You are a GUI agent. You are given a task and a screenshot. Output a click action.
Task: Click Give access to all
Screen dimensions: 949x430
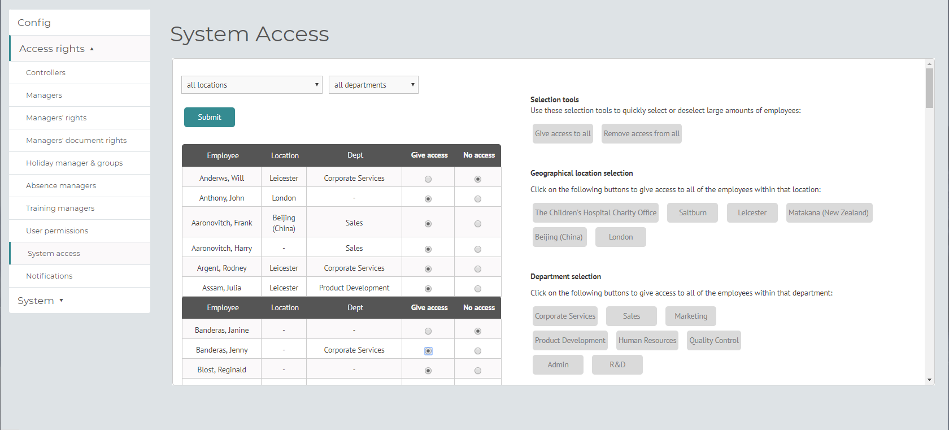click(x=563, y=133)
